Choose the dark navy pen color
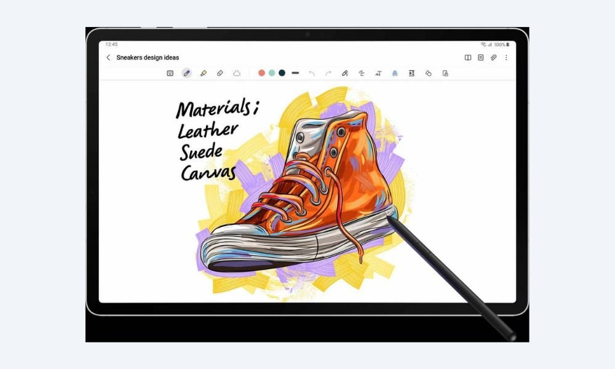This screenshot has height=369, width=615. (282, 73)
